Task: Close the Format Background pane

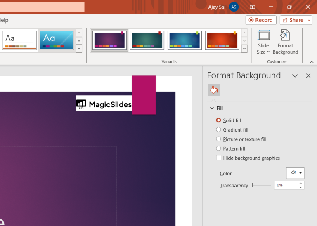Action: click(308, 76)
